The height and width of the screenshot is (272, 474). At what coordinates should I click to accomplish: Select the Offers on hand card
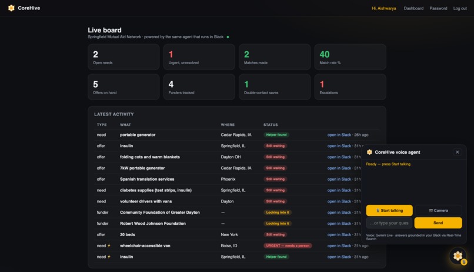tap(123, 87)
